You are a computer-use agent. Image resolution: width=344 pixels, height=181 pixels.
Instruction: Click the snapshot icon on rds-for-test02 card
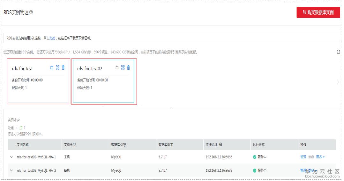(123, 67)
